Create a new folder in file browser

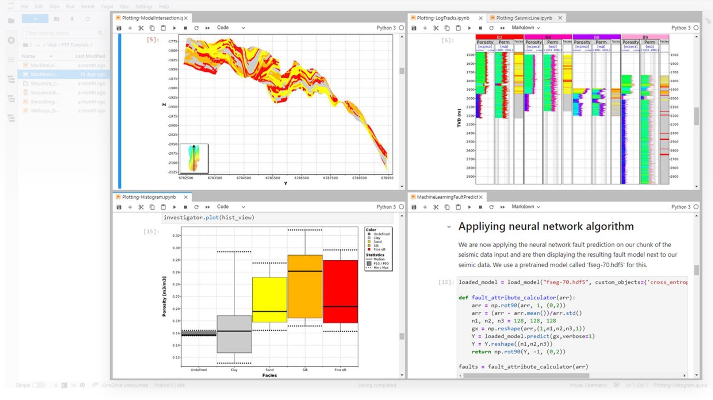pyautogui.click(x=56, y=19)
